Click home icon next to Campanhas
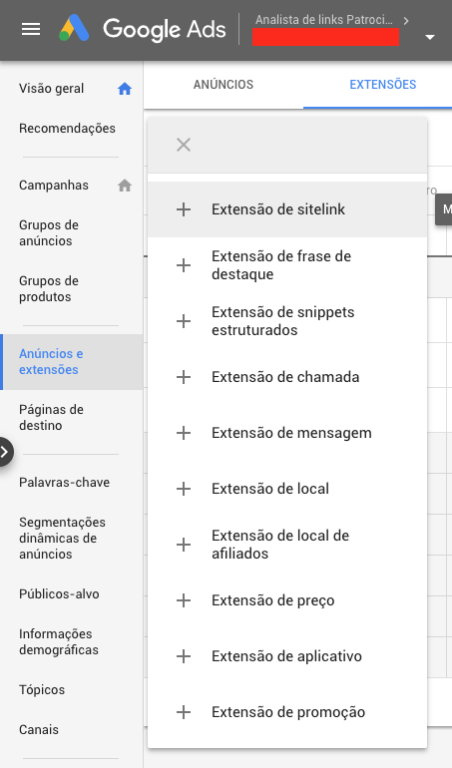This screenshot has width=452, height=768. pyautogui.click(x=125, y=186)
